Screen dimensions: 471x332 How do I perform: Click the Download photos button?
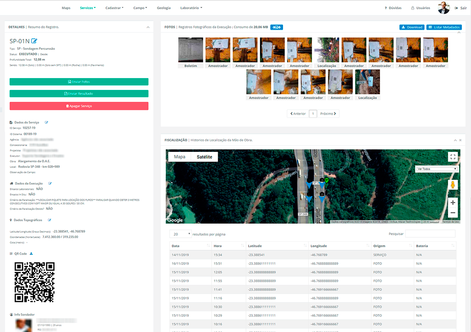pyautogui.click(x=412, y=27)
